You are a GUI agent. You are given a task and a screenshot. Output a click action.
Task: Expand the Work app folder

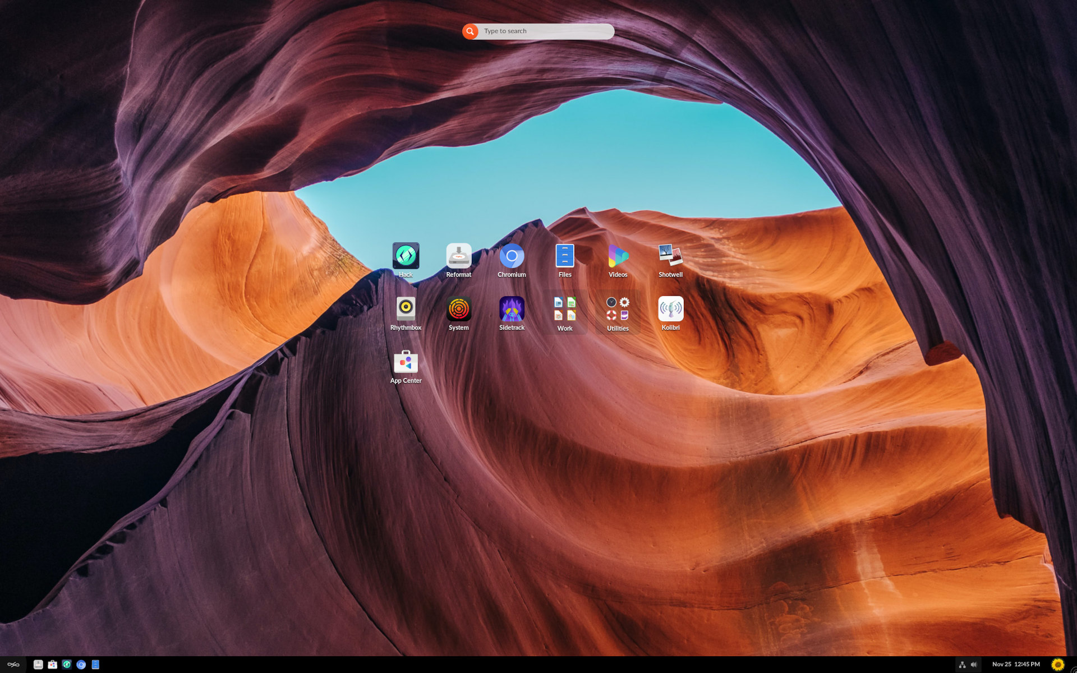[564, 310]
